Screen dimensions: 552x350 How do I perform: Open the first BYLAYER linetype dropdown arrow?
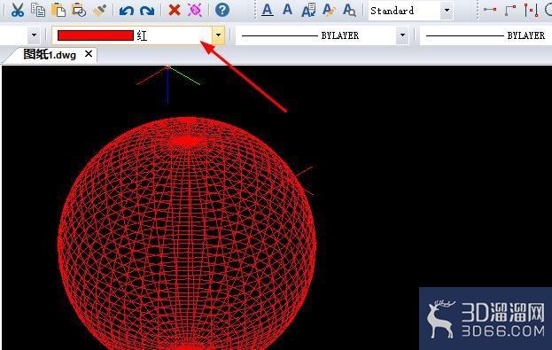pyautogui.click(x=402, y=35)
